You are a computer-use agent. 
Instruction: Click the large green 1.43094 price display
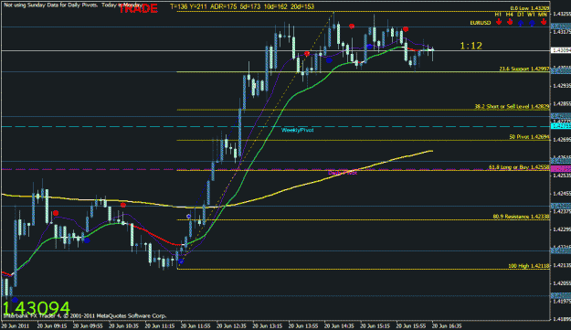point(36,308)
